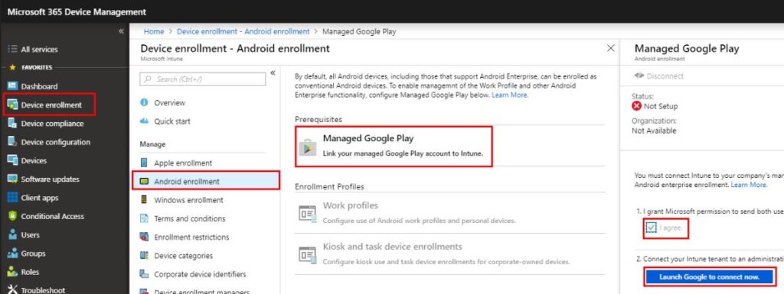Image resolution: width=784 pixels, height=294 pixels.
Task: Open the Quick start icon
Action: [x=145, y=121]
